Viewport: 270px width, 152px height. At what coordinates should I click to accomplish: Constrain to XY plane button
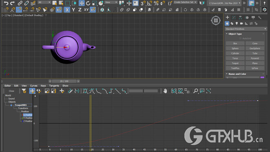pyautogui.click(x=86, y=10)
